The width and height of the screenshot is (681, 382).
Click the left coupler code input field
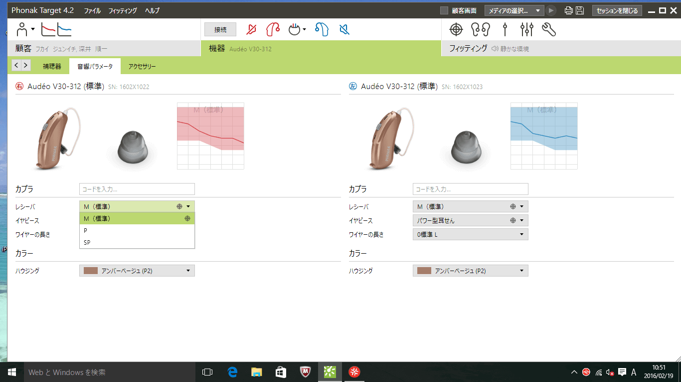point(471,189)
